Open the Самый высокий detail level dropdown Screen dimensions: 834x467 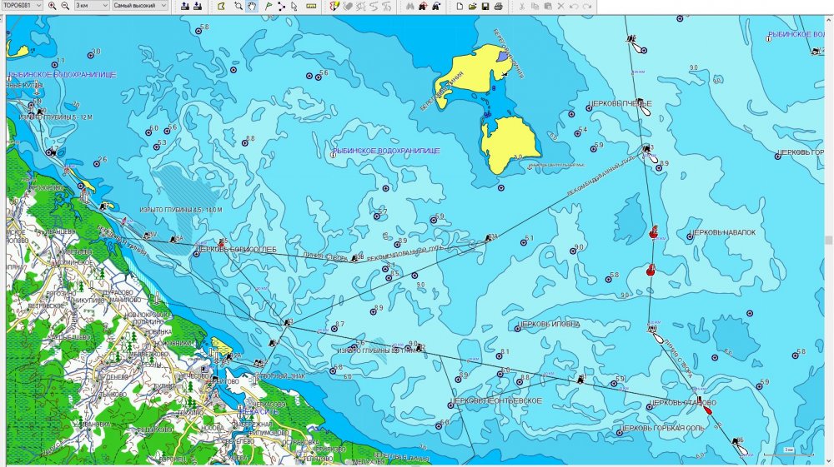click(x=163, y=6)
